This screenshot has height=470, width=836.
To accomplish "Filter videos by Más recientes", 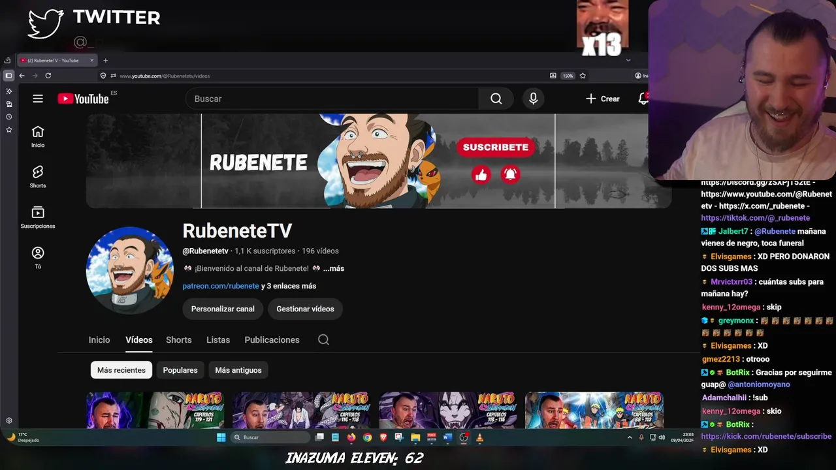I will pos(121,370).
